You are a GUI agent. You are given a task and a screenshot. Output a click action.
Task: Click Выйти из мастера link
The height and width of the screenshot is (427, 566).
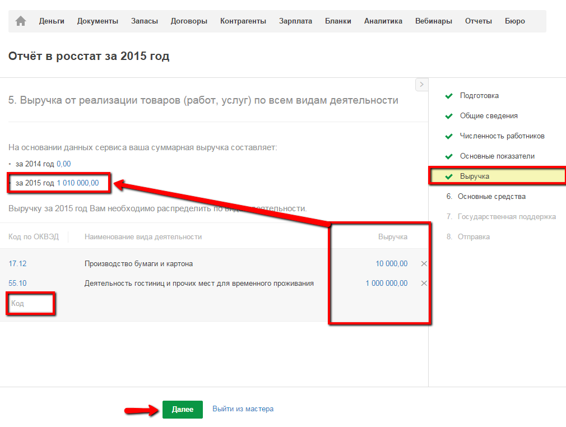[243, 409]
